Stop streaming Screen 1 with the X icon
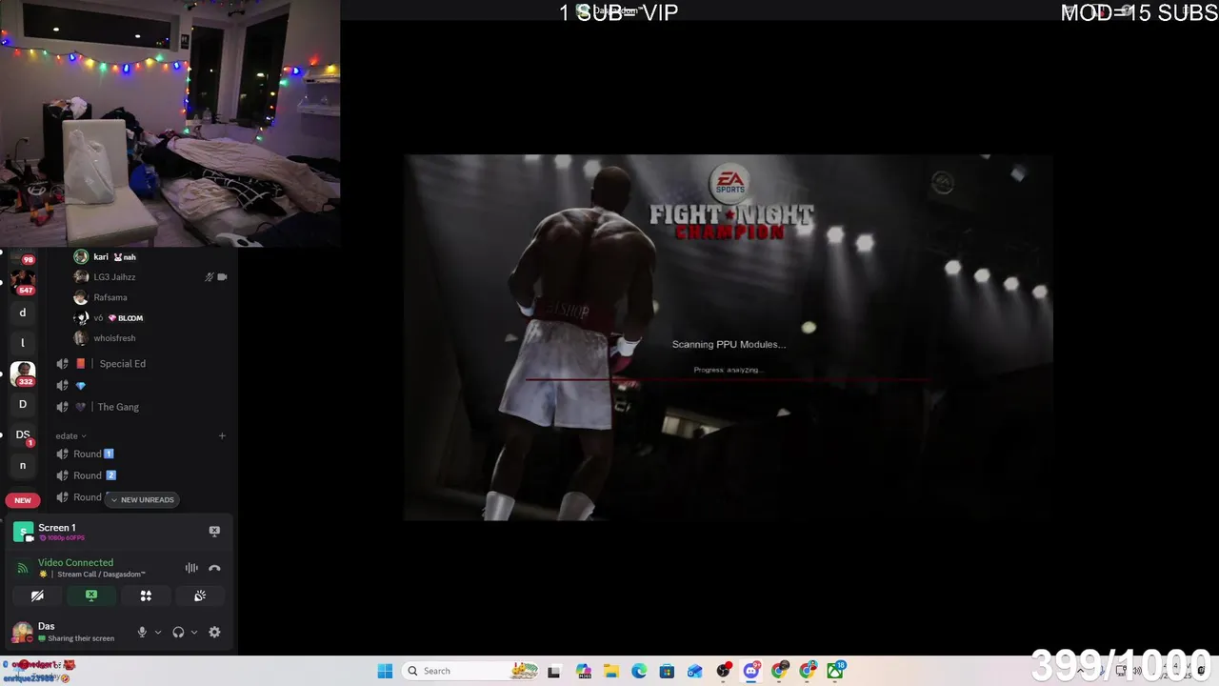Viewport: 1219px width, 686px height. 214,531
